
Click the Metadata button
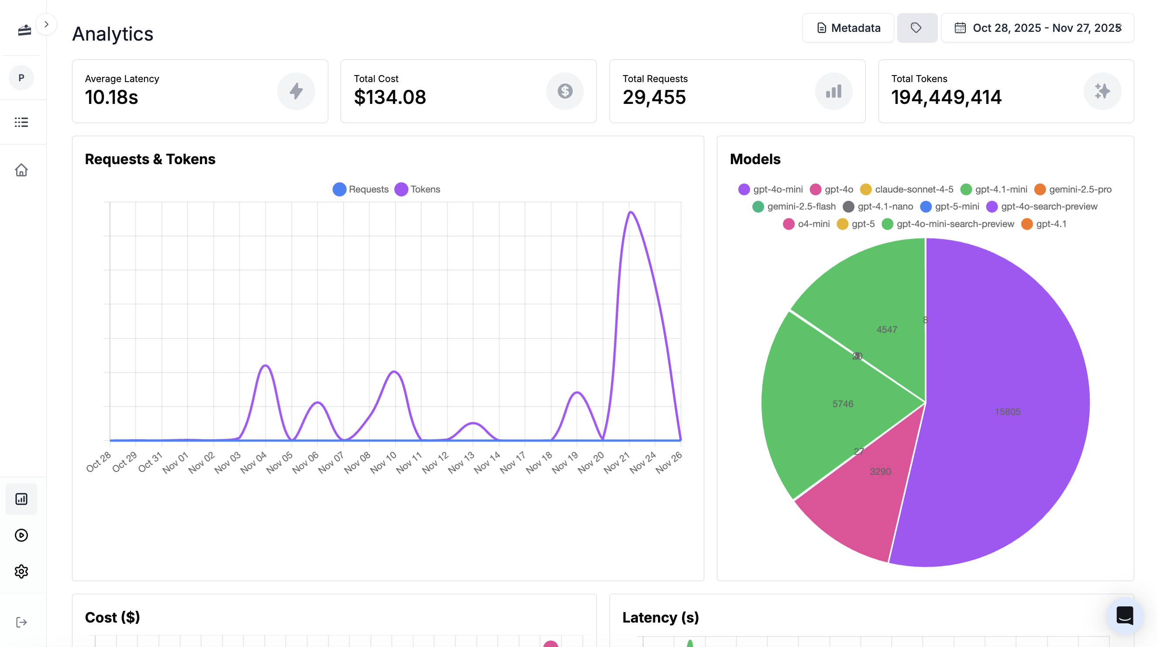click(848, 28)
